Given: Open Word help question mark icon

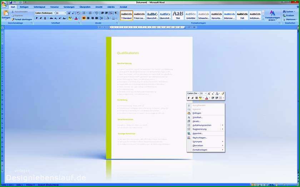Looking at the screenshot, I should coord(297,7).
